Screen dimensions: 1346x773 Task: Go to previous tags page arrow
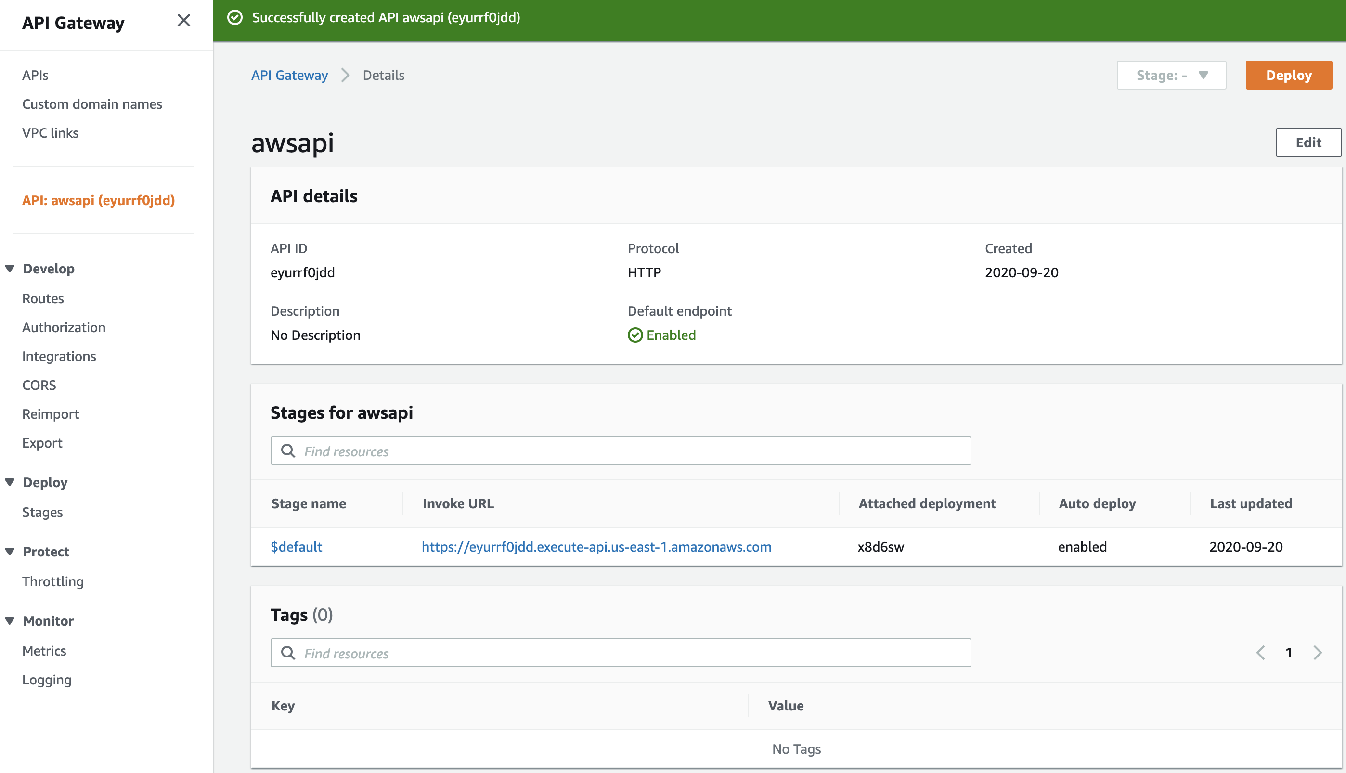(x=1260, y=653)
